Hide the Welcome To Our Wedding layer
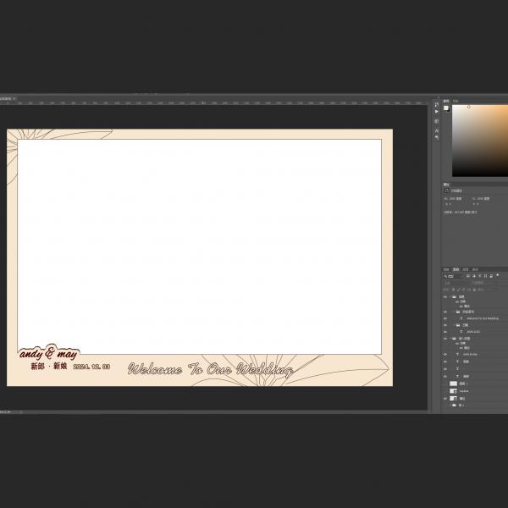508x508 pixels. pos(445,318)
